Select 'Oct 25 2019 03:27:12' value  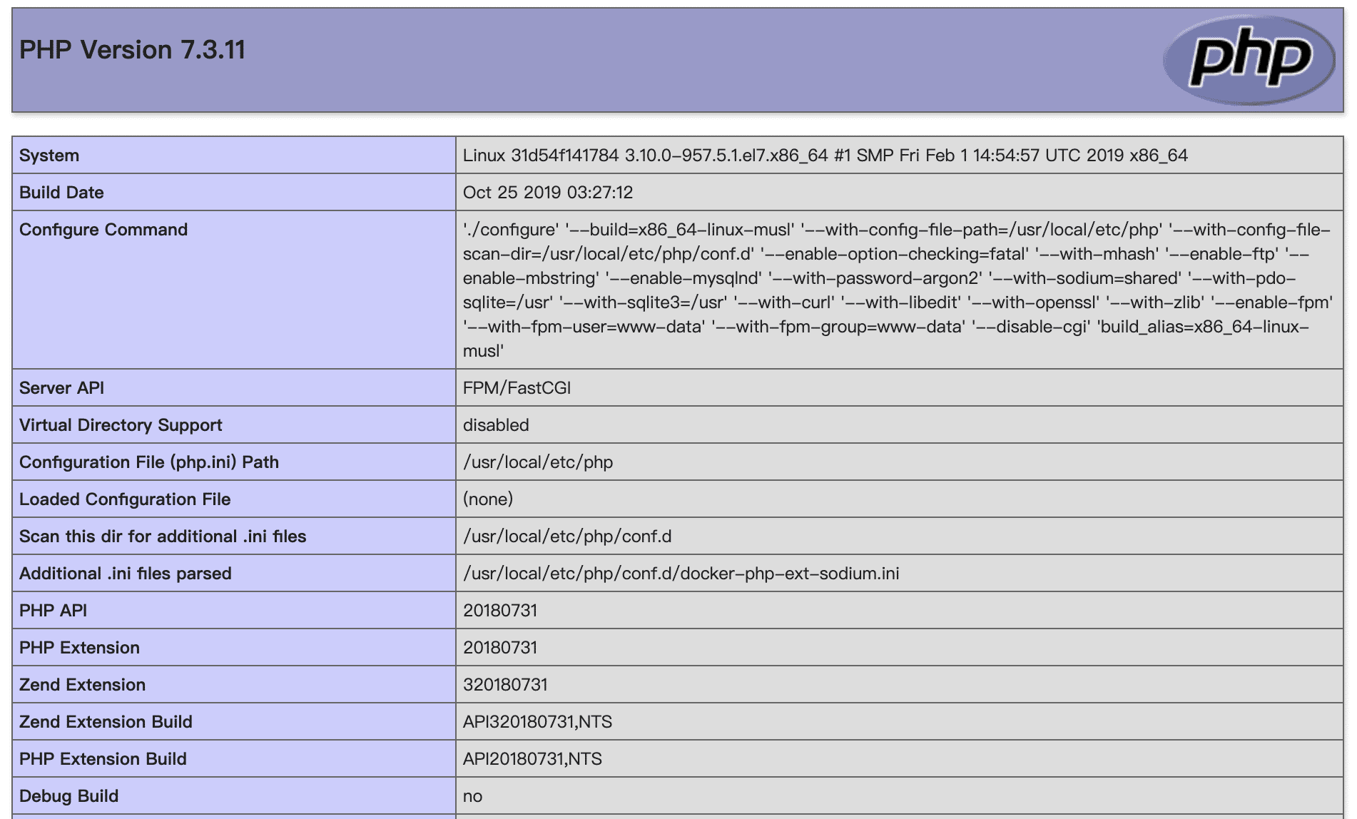coord(548,193)
